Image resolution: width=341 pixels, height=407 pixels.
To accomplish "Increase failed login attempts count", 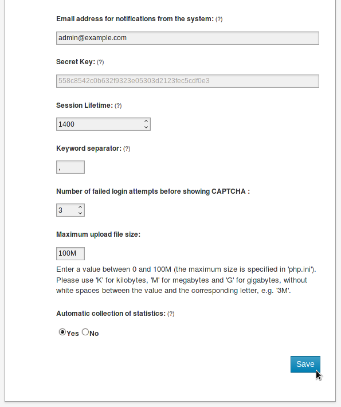I will [x=80, y=207].
